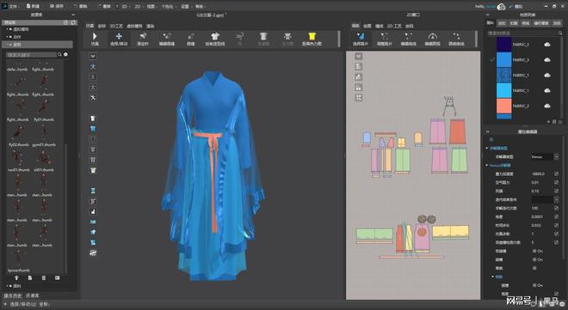Select the run01.thumb pose thumbnail
The height and width of the screenshot is (310, 568).
[18, 161]
